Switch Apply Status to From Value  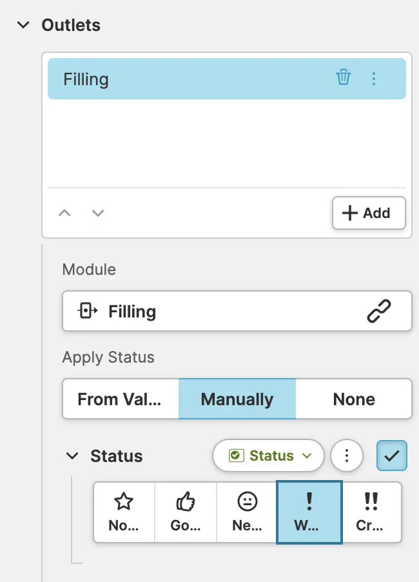(x=120, y=399)
